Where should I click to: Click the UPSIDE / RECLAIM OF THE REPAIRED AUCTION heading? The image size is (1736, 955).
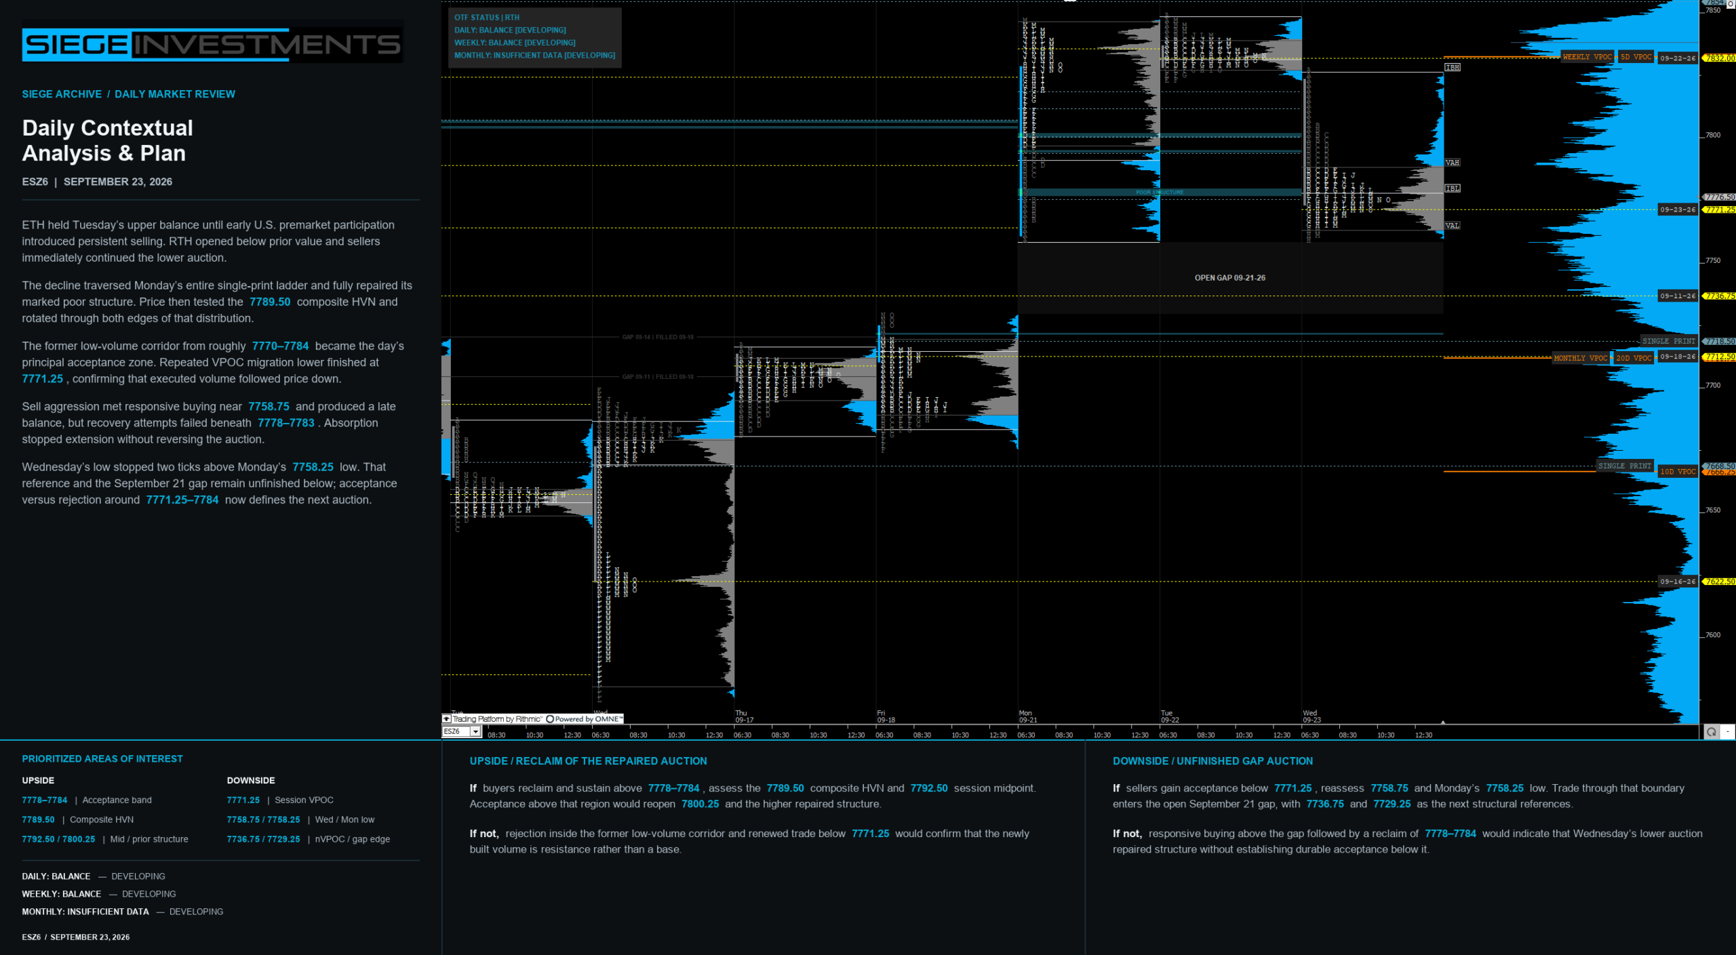588,761
